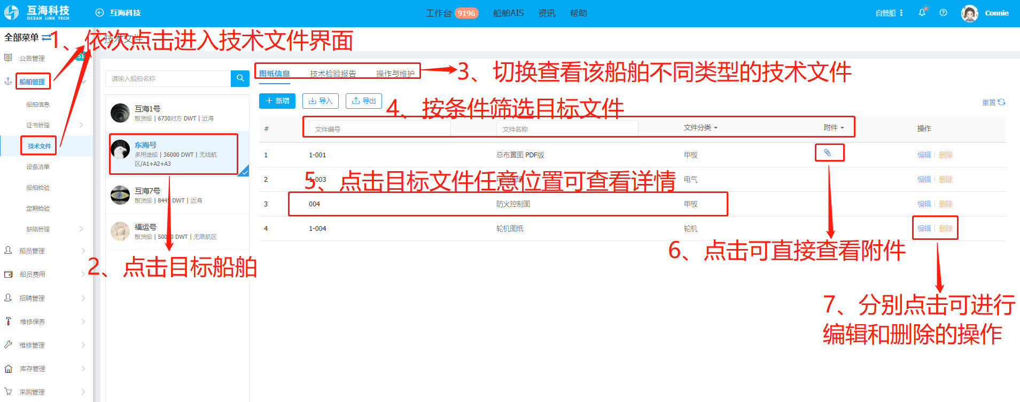The width and height of the screenshot is (1020, 402).
Task: Open attachment paperclip for file 1-001
Action: click(x=827, y=153)
